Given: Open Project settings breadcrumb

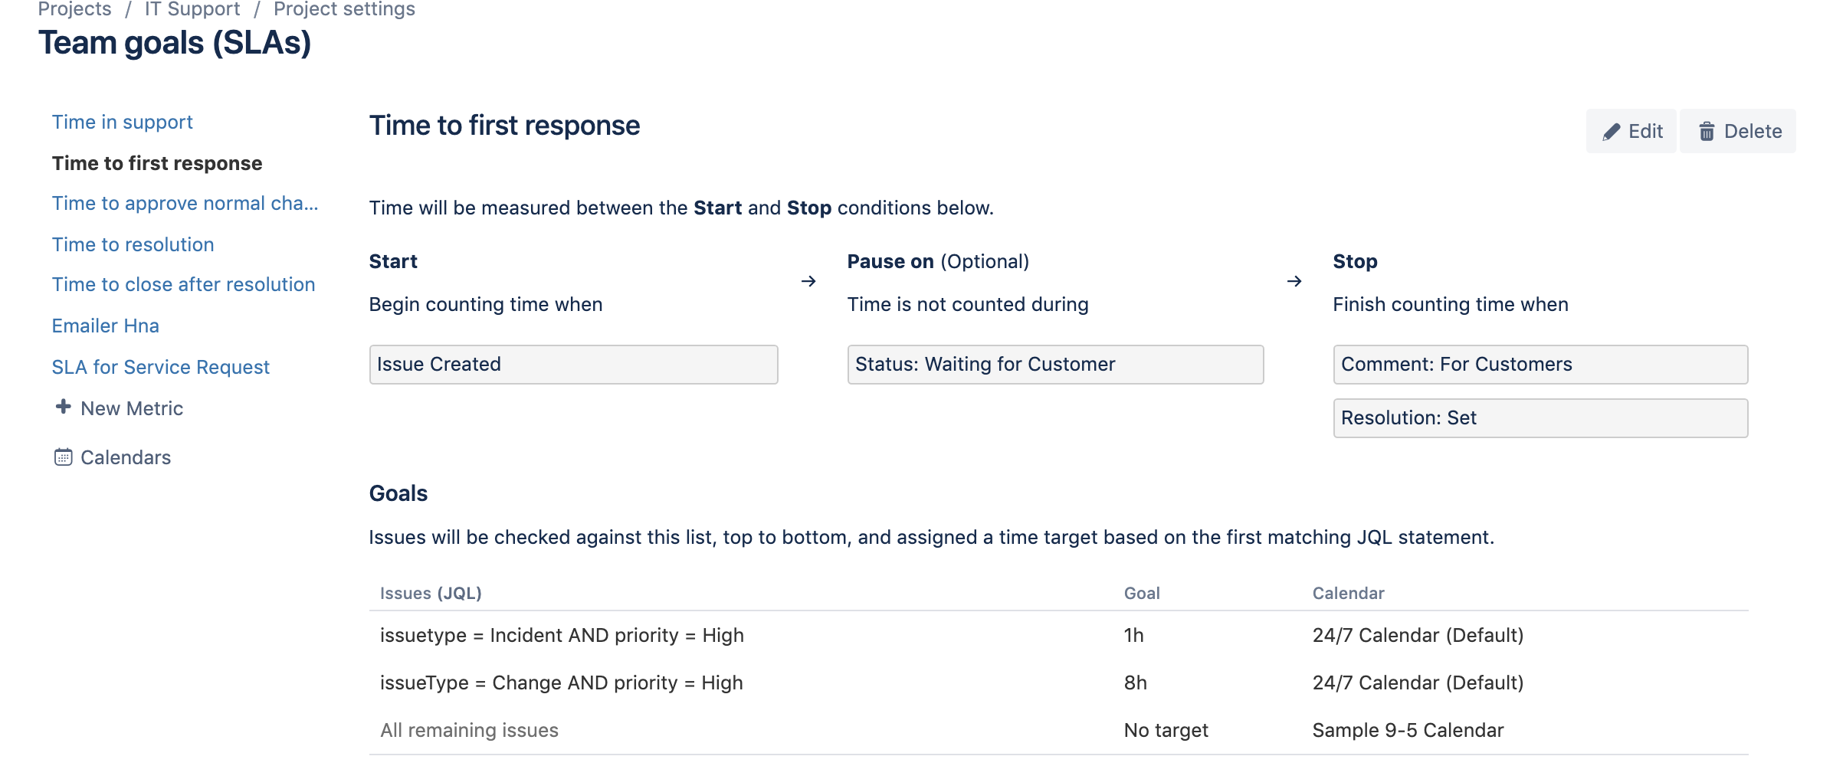Looking at the screenshot, I should pyautogui.click(x=344, y=9).
